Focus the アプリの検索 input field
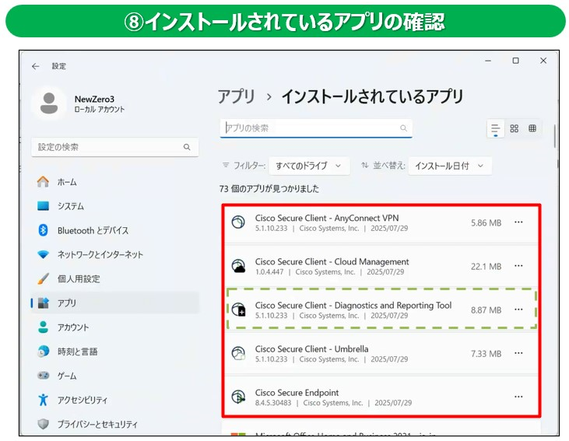 [x=316, y=128]
